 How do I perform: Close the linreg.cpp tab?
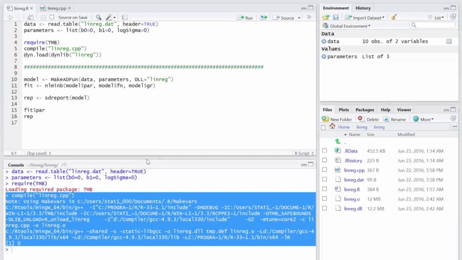tap(69, 8)
